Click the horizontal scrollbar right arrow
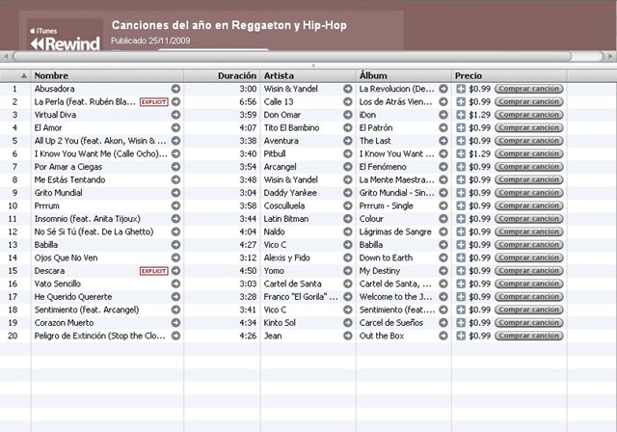The height and width of the screenshot is (432, 617). [x=610, y=56]
